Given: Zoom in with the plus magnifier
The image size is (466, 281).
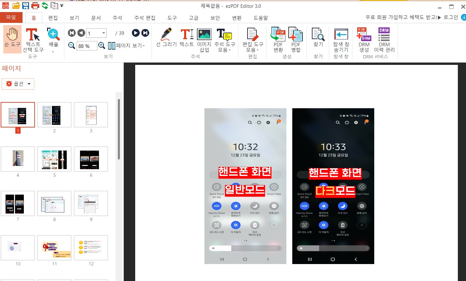Looking at the screenshot, I should (x=102, y=46).
